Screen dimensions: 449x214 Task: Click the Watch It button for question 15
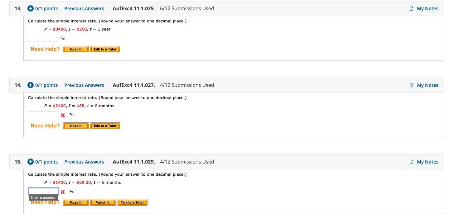103,202
